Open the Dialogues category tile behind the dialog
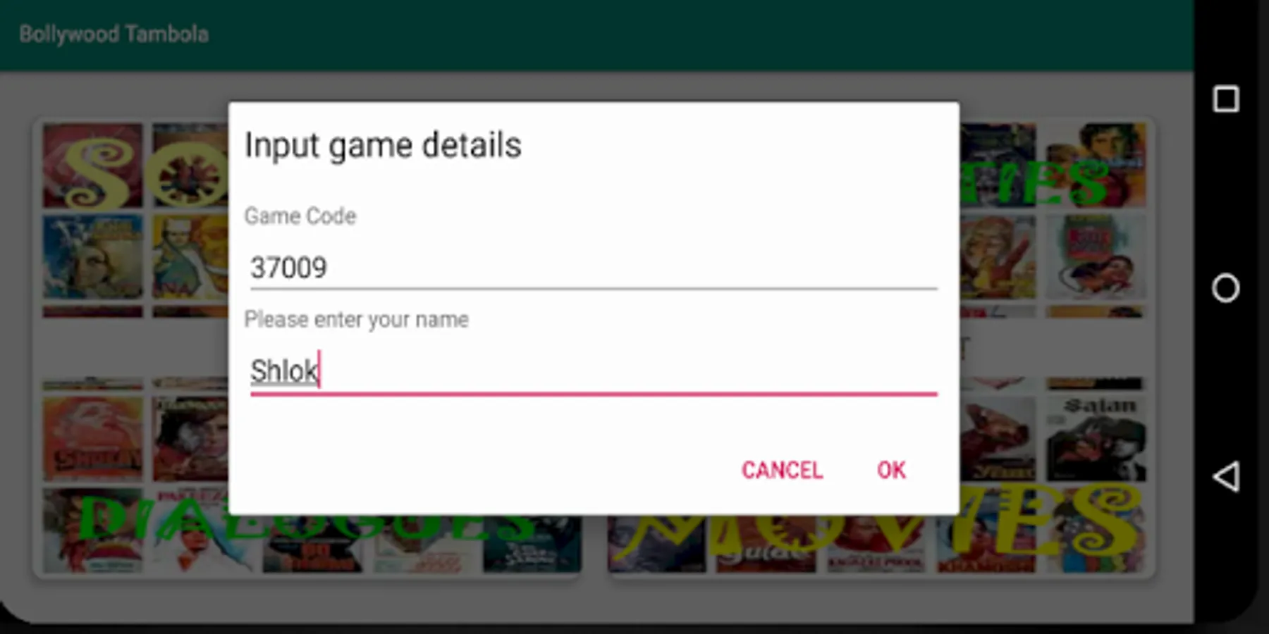Viewport: 1269px width, 634px height. (307, 478)
